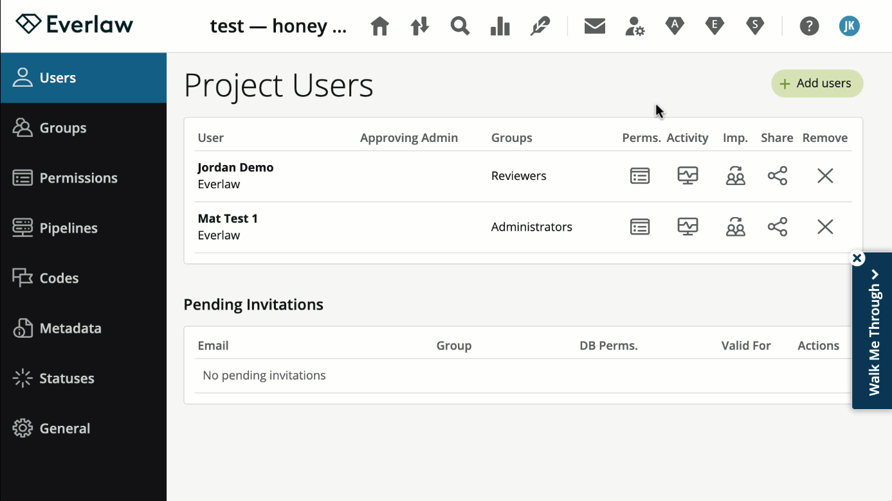Open Perms card icon for Mat Test 1
Screen dimensions: 892x501
point(640,226)
